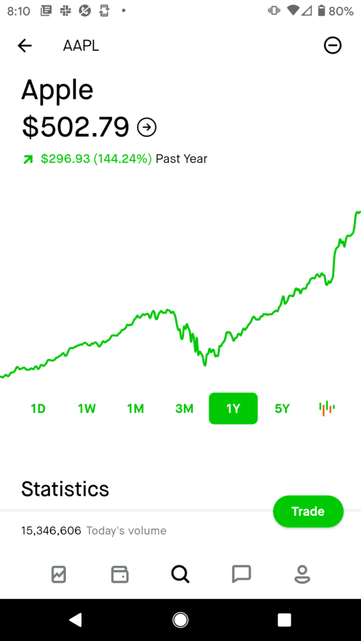
Task: Remove AAPL from watchlist with minus icon
Action: [333, 45]
